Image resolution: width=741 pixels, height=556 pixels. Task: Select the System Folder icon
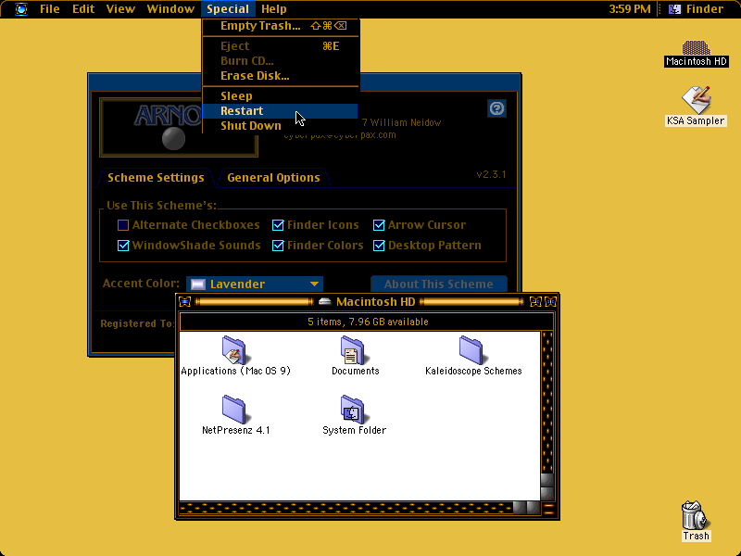(x=354, y=414)
